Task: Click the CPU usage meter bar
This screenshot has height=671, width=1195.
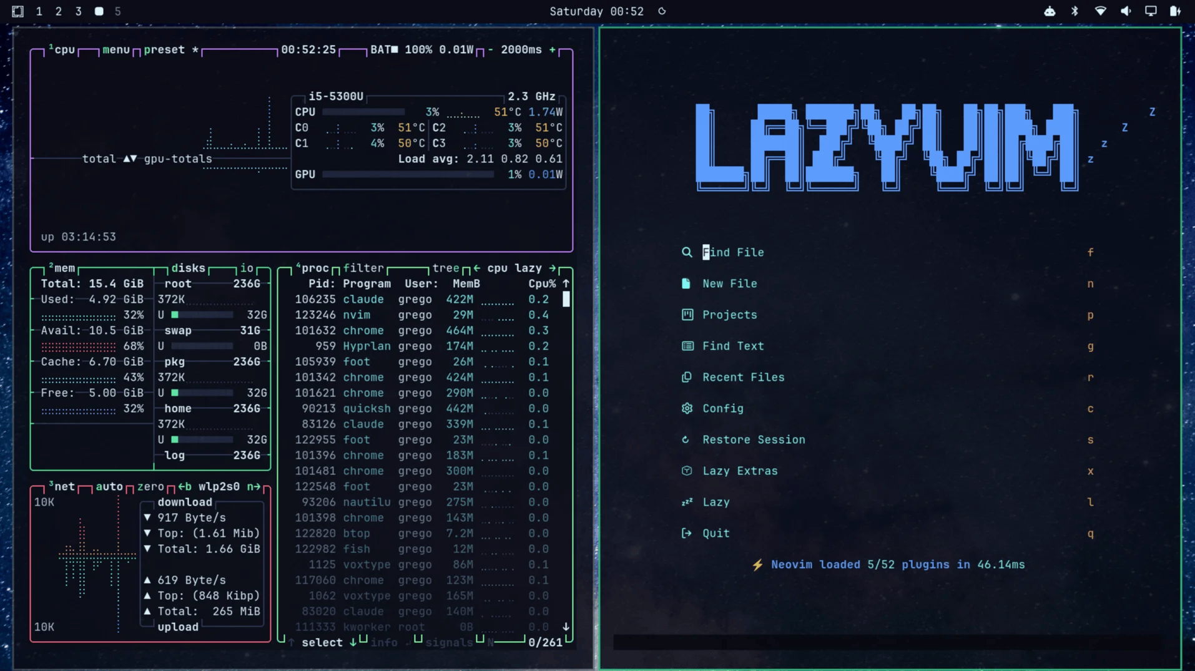Action: (363, 112)
